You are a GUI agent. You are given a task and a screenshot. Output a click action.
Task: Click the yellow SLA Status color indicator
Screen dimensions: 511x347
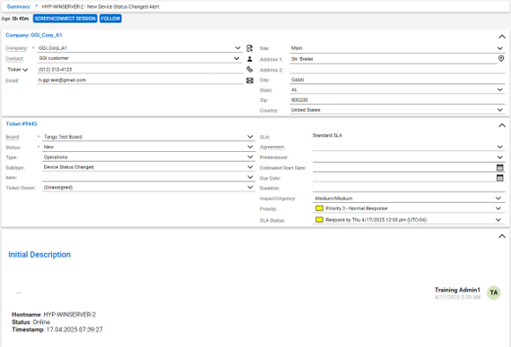tap(319, 220)
